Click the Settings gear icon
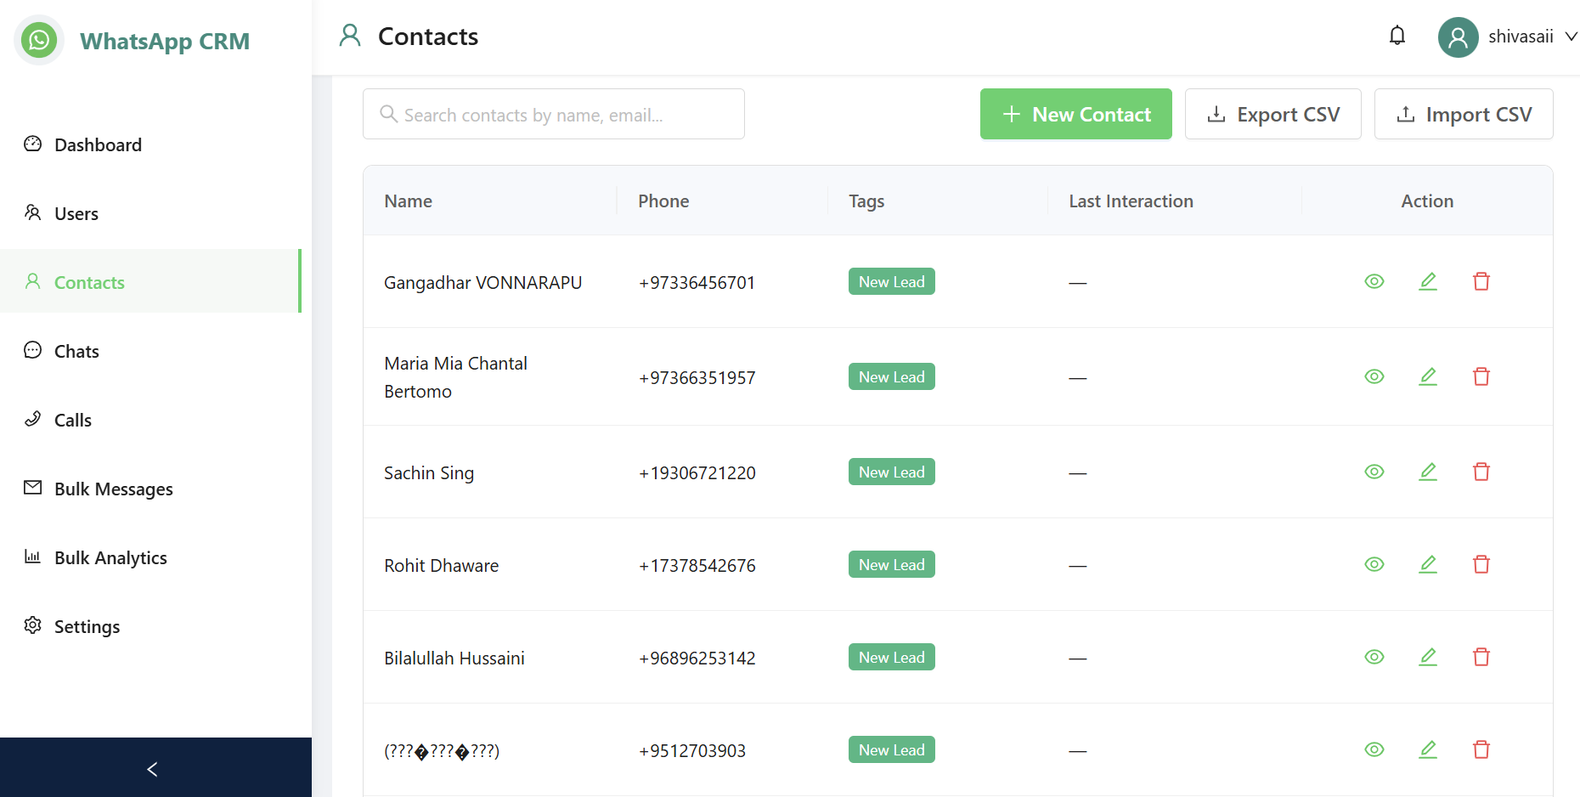The image size is (1580, 797). pos(32,626)
